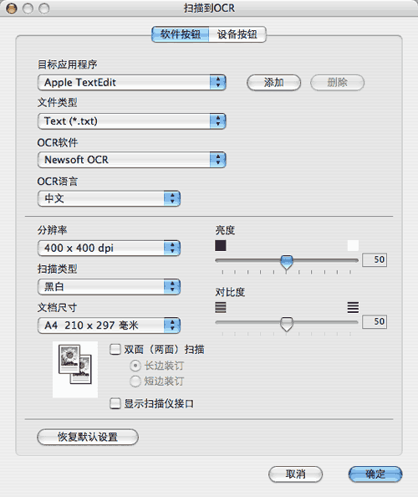Click the low contrast lines icon
The height and width of the screenshot is (497, 418).
[221, 307]
